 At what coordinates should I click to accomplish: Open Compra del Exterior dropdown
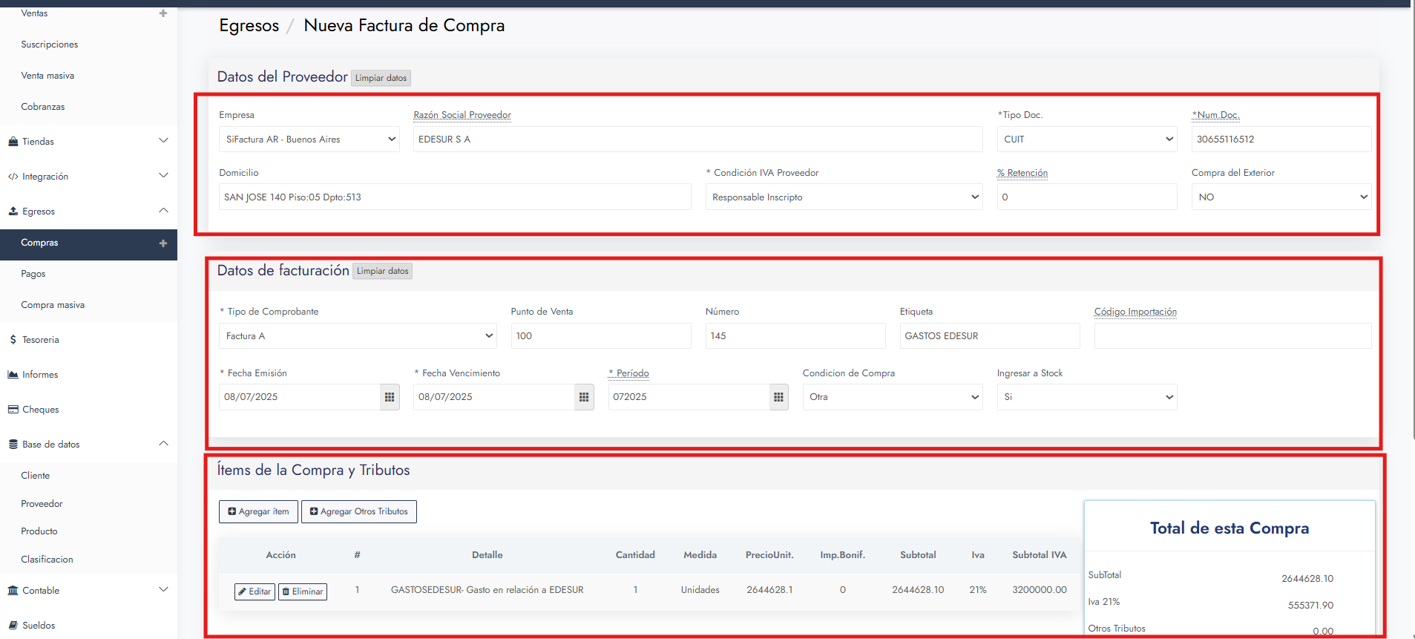[1281, 197]
